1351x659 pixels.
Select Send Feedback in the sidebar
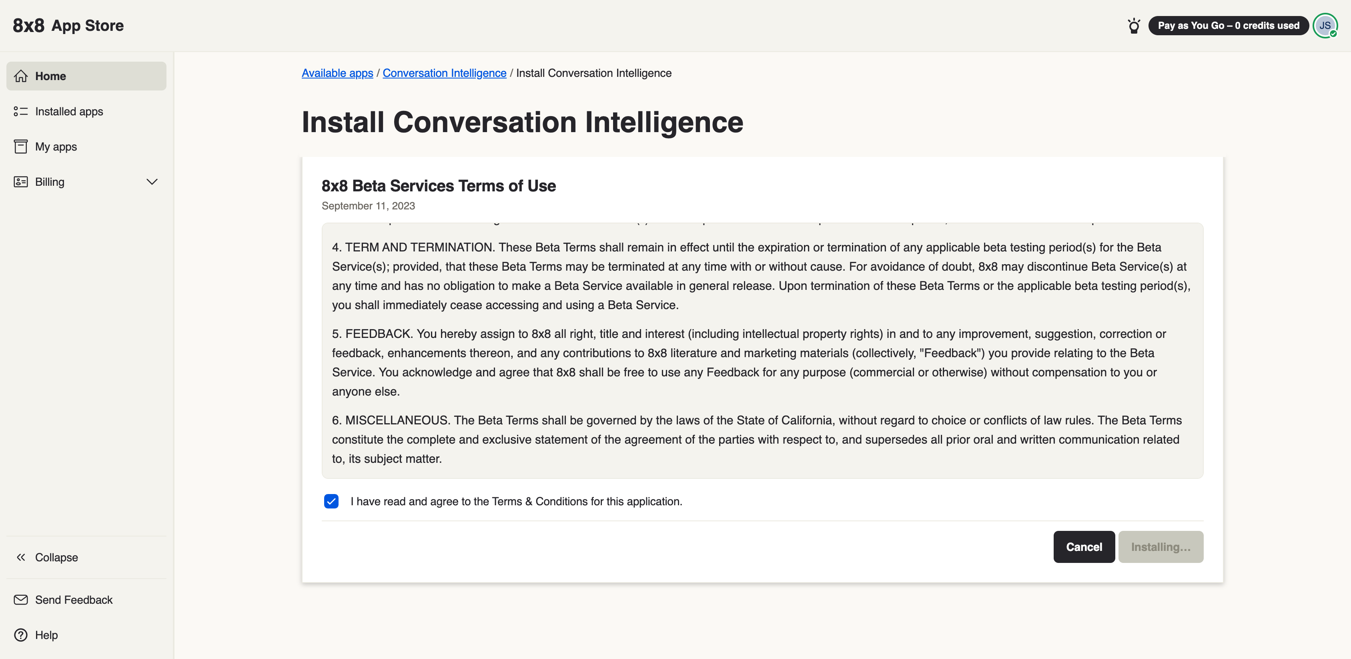[86, 600]
